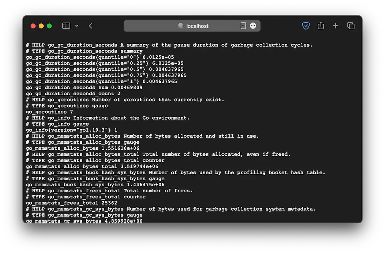Toggle the Safari sidebar
385x253 pixels.
66,26
